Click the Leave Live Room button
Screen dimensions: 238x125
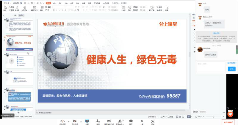pyautogui.click(x=228, y=122)
